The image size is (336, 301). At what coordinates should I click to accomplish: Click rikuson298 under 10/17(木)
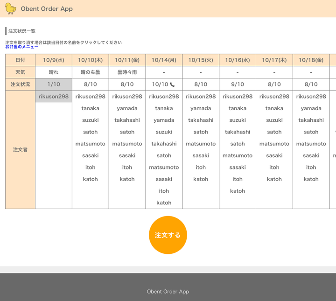click(x=274, y=97)
